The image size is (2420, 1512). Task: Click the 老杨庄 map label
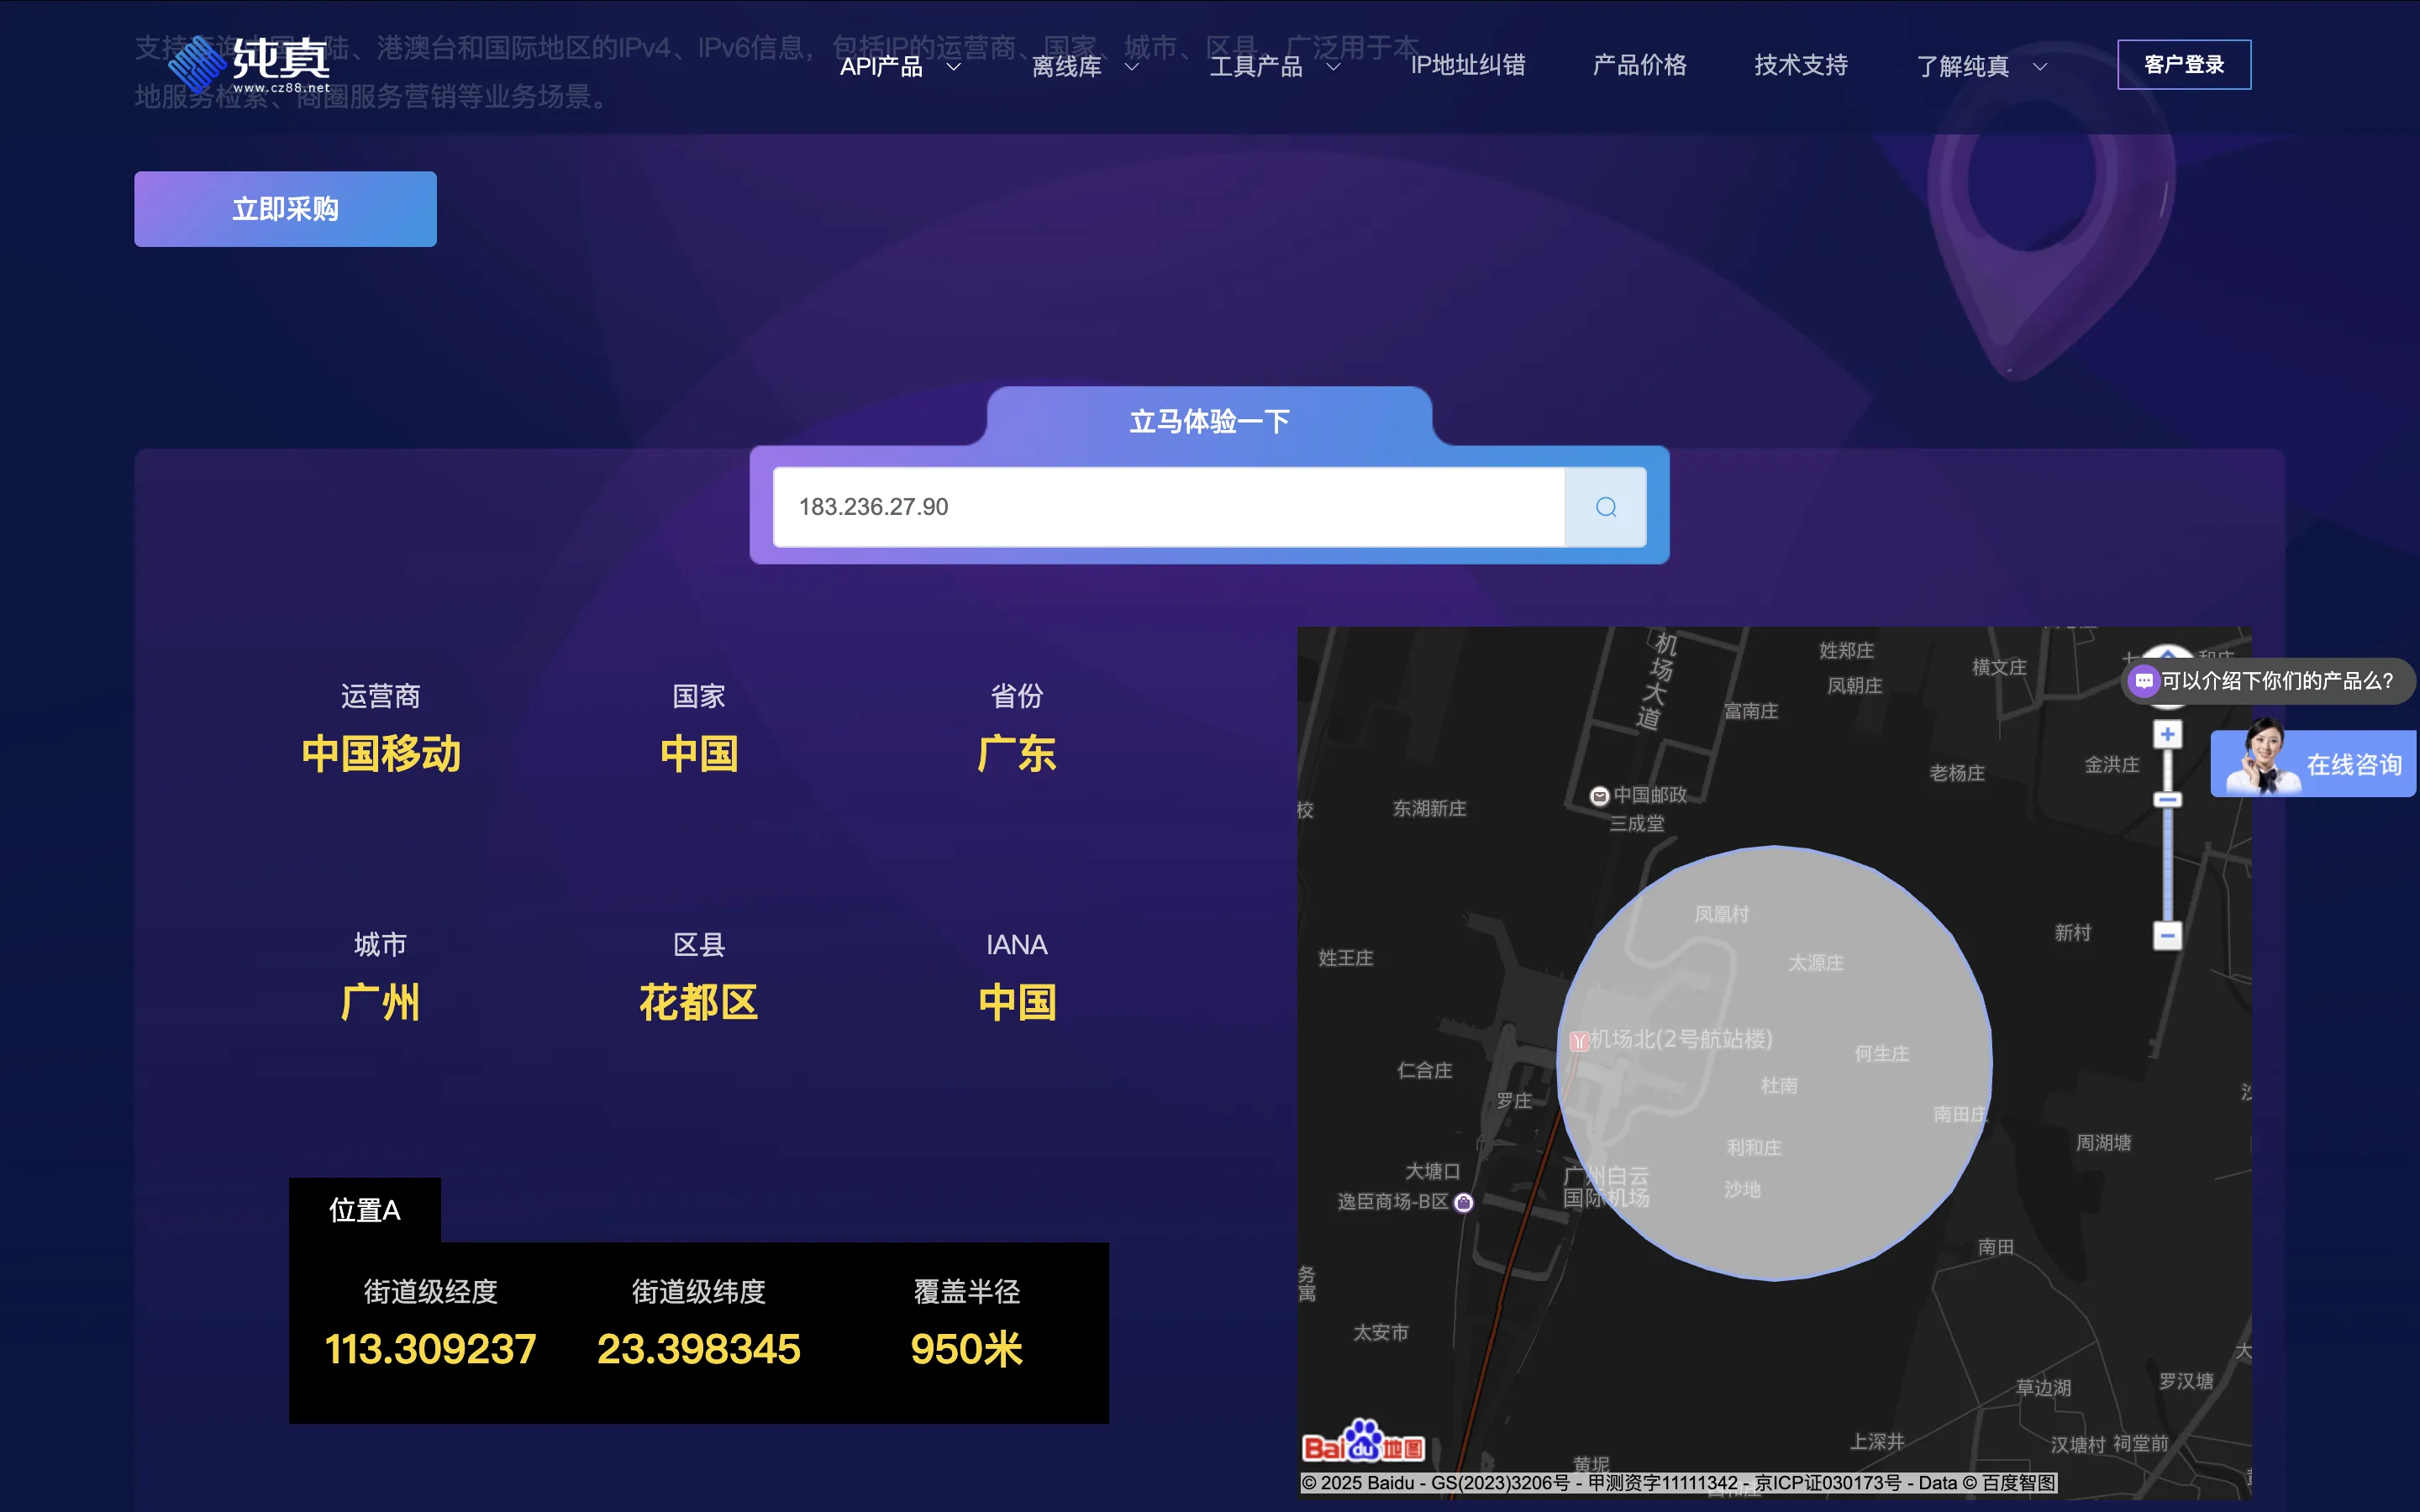(1957, 773)
